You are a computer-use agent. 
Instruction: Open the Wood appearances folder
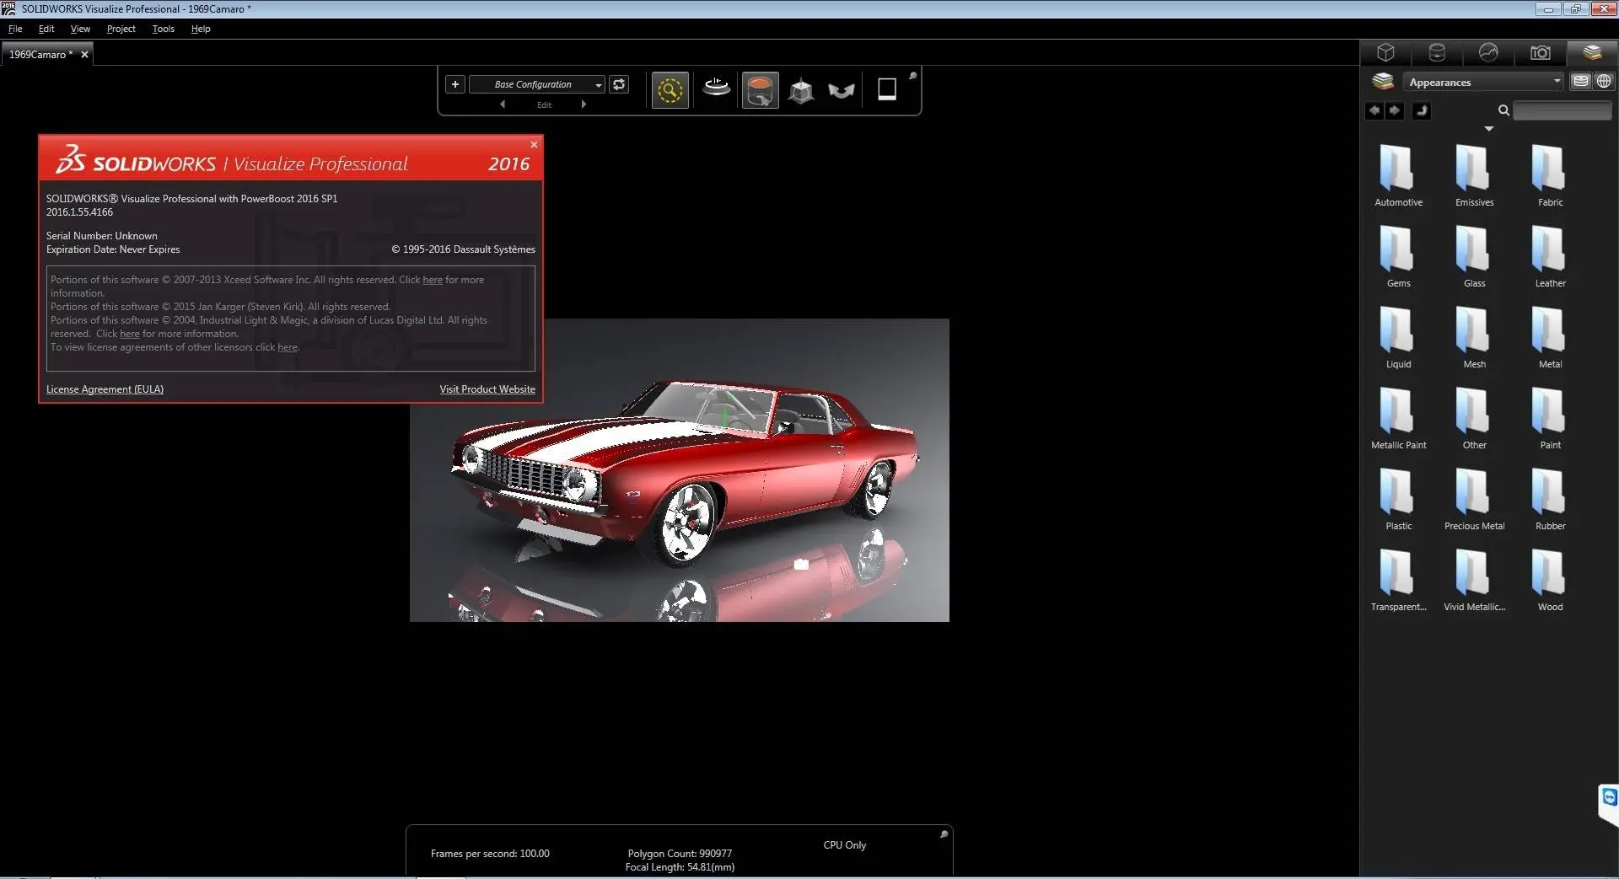pos(1550,580)
